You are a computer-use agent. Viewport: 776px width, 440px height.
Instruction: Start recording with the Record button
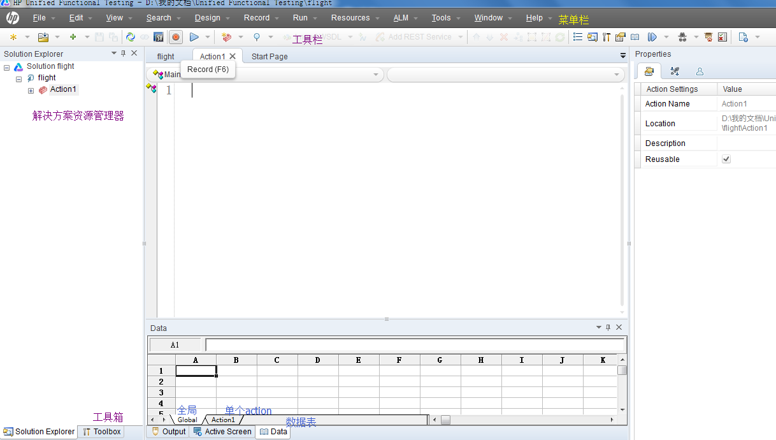pos(176,37)
